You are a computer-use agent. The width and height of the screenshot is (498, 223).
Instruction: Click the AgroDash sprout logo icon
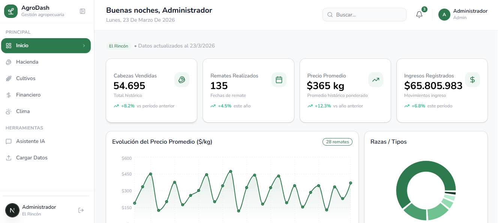(11, 11)
